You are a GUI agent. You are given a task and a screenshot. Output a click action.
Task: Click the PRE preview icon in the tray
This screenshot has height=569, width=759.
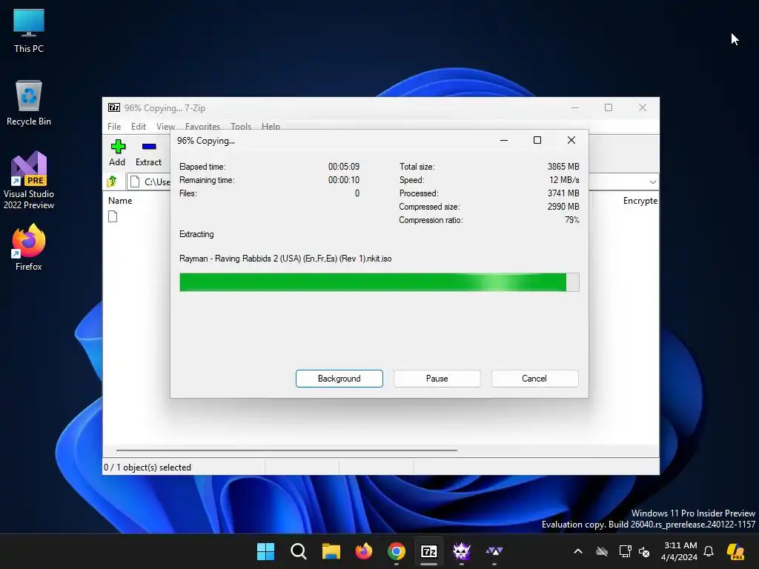pos(735,551)
